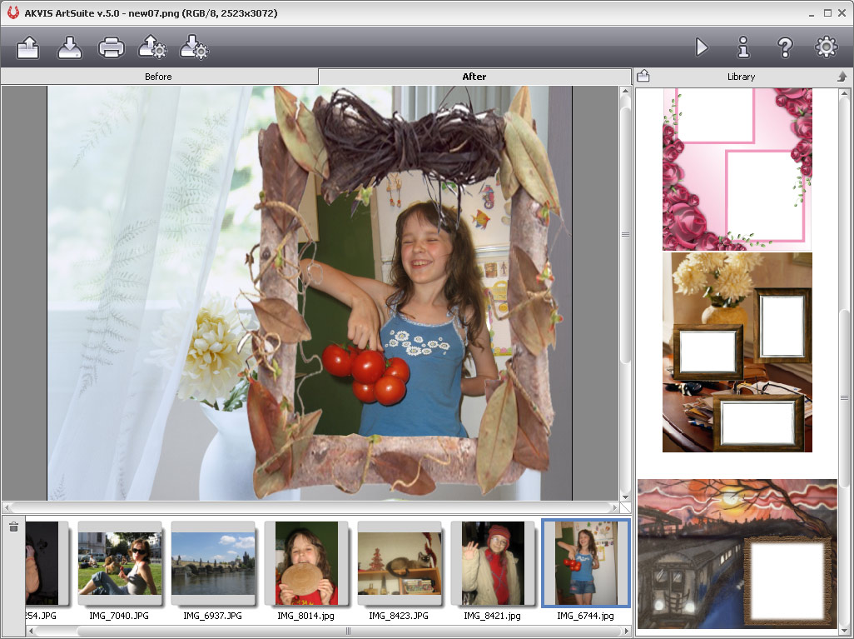Click the Save presets icon with gear
The width and height of the screenshot is (854, 639).
(194, 47)
